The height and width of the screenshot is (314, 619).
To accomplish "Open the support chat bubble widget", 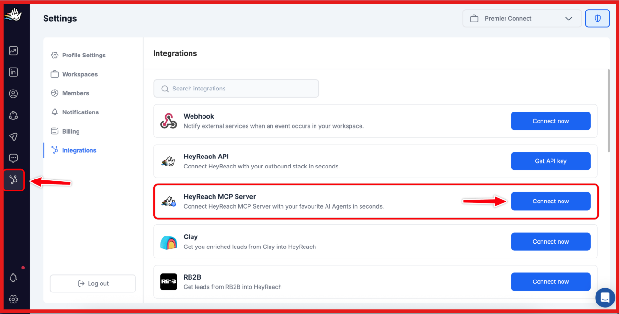I will pos(605,298).
